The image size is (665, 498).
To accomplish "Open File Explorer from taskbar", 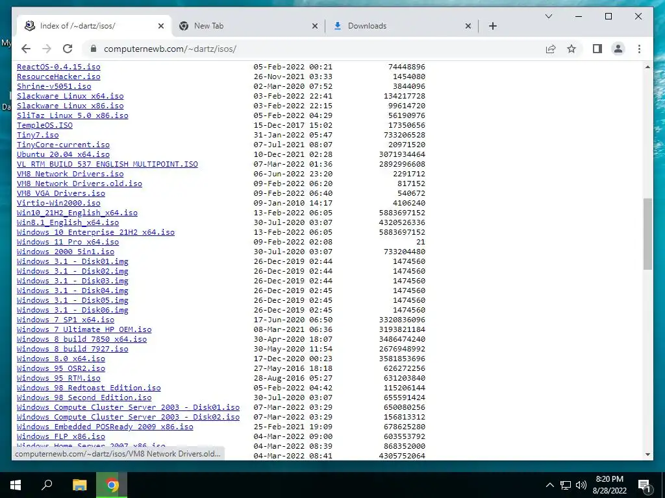I will coord(79,485).
